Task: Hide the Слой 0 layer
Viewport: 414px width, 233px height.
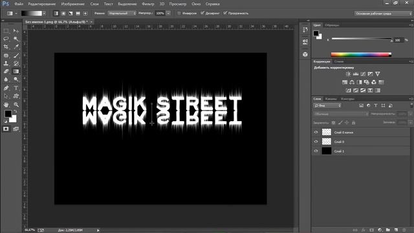Action: [316, 142]
